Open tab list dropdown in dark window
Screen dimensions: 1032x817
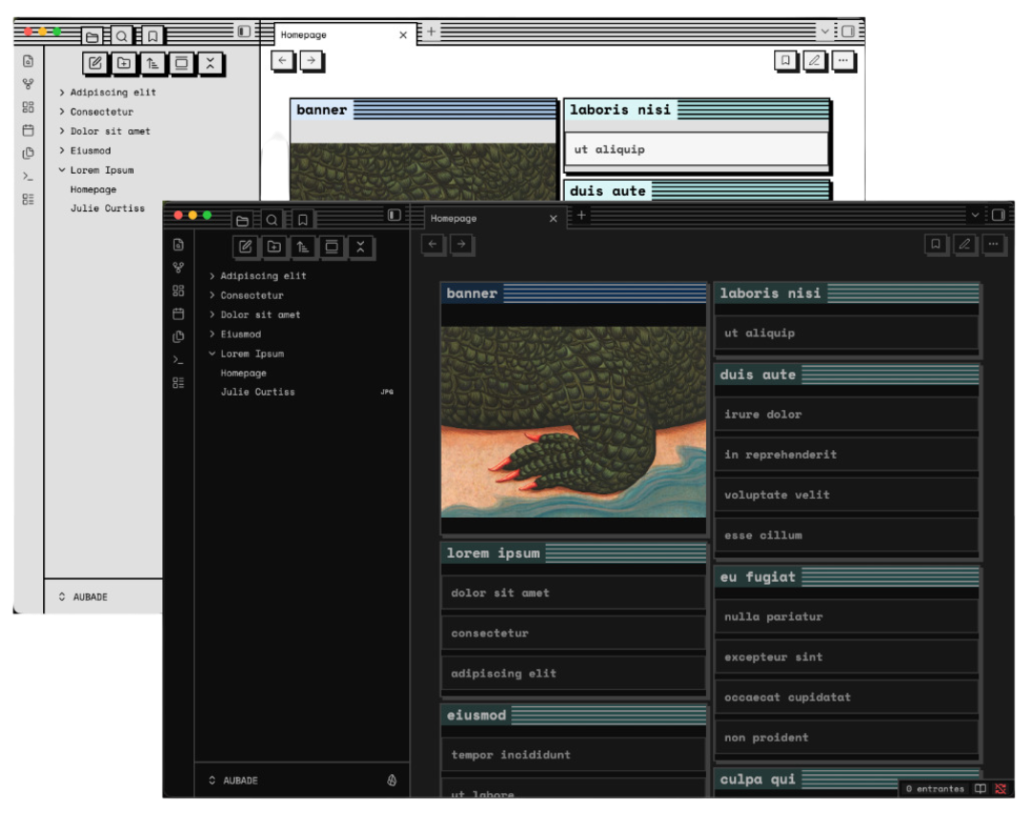pos(975,215)
